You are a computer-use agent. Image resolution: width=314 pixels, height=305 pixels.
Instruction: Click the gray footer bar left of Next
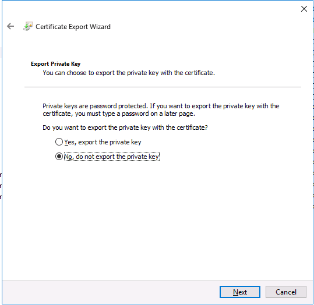(x=110, y=292)
